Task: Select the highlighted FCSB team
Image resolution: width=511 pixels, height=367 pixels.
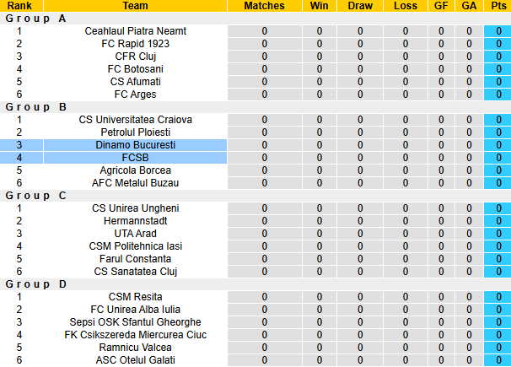Action: (x=136, y=158)
